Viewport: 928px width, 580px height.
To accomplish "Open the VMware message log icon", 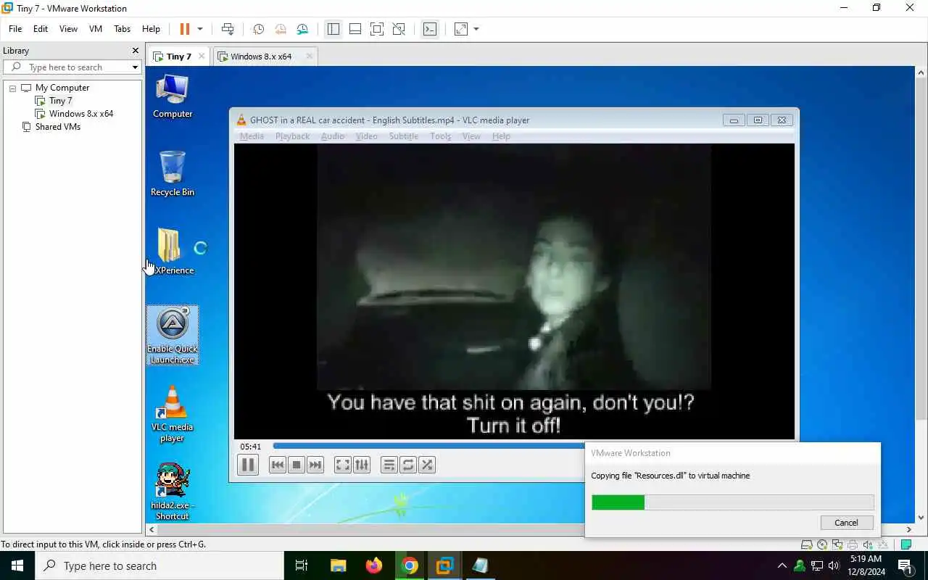I will (x=906, y=544).
